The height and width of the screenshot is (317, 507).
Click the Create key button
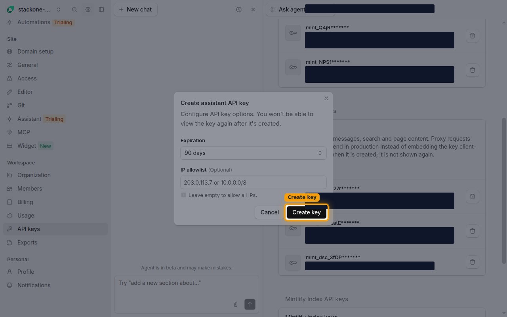tap(307, 212)
